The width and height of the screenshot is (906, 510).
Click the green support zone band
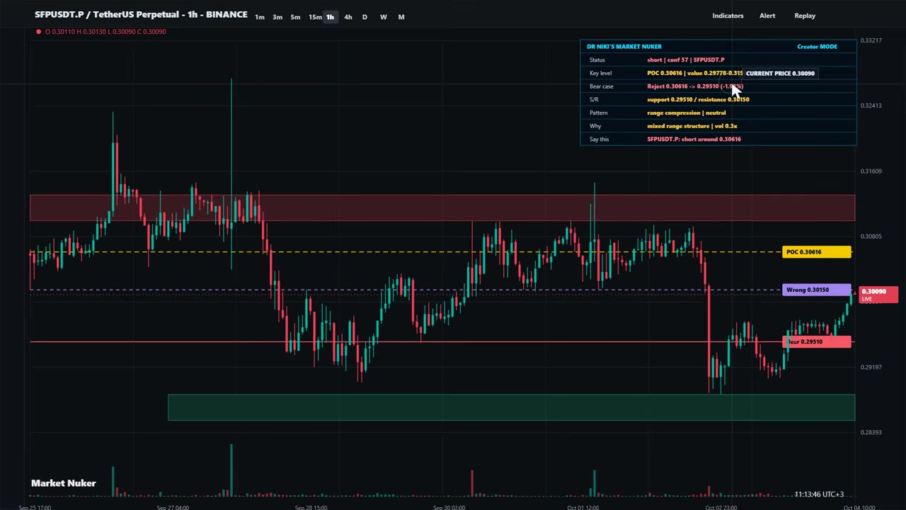(x=511, y=407)
